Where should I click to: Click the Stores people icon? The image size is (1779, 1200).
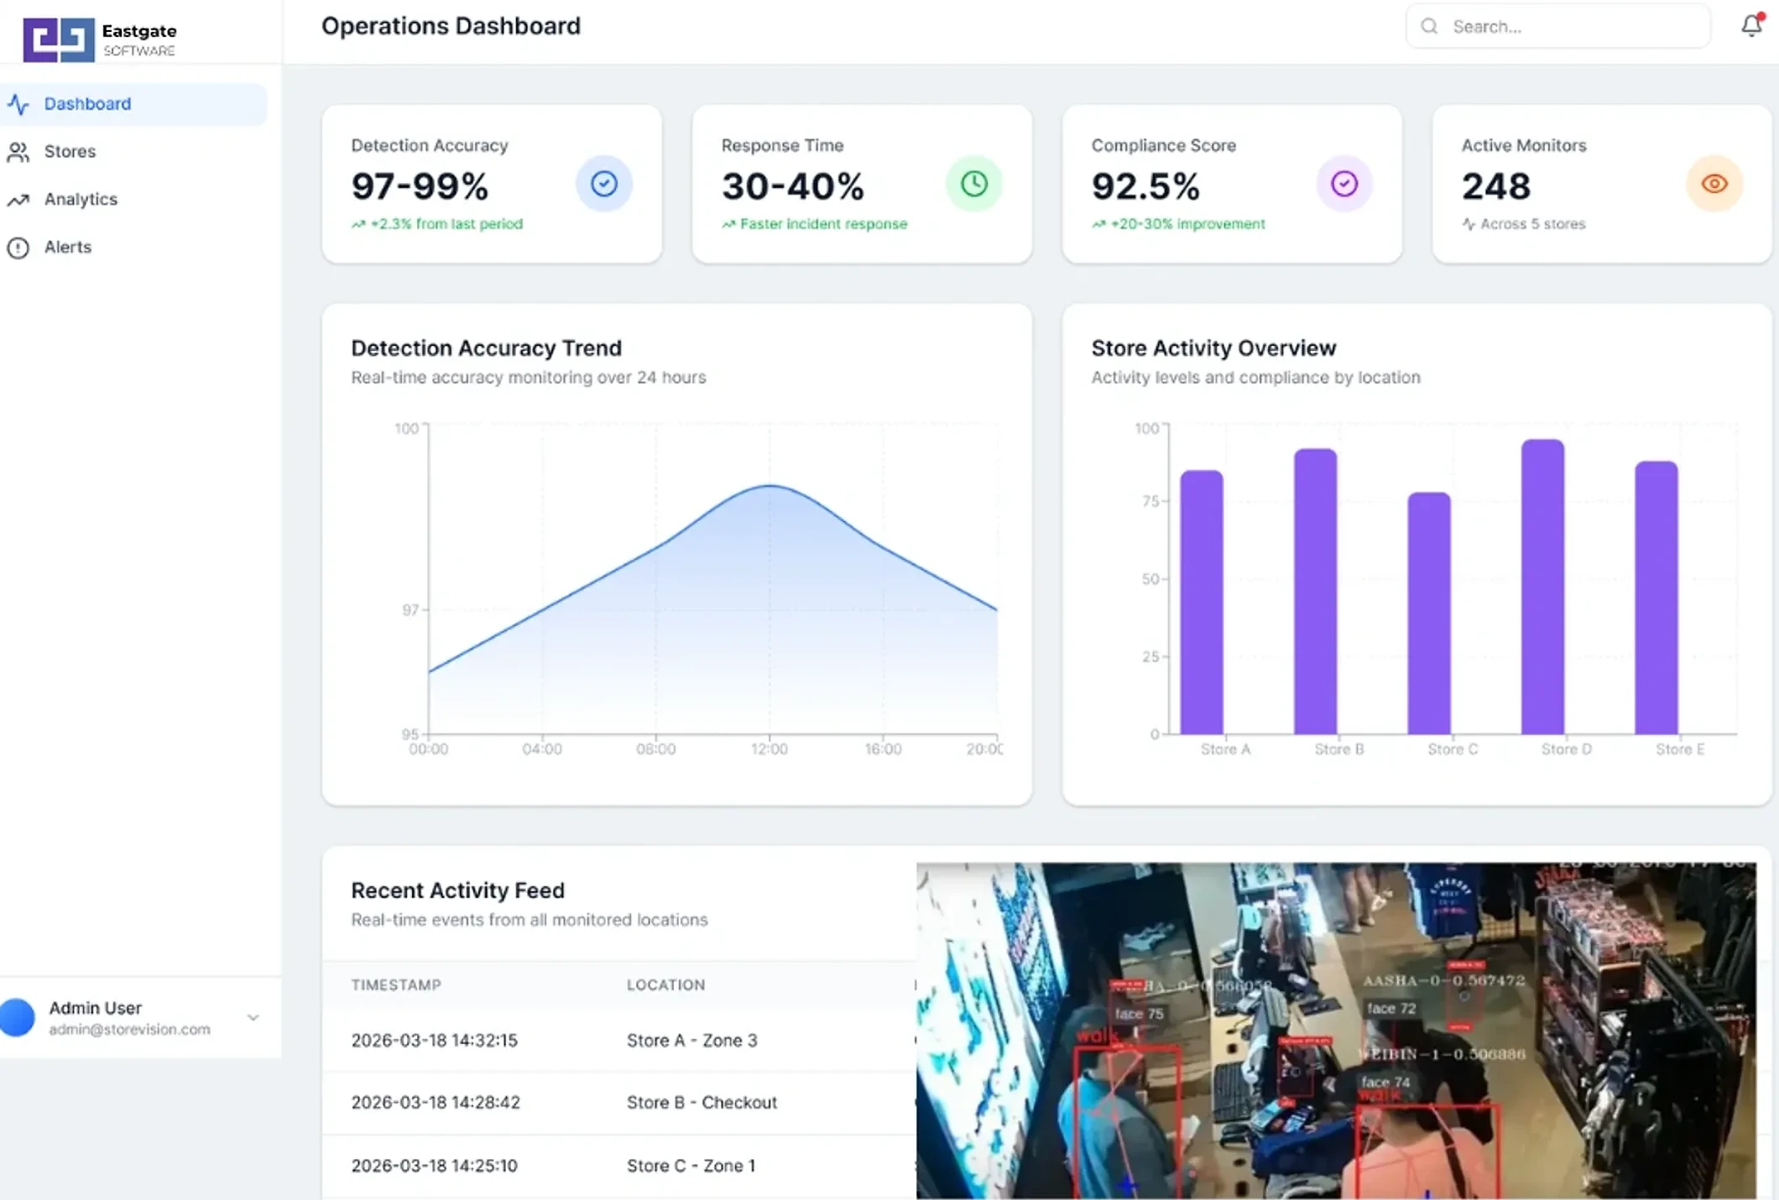(18, 152)
